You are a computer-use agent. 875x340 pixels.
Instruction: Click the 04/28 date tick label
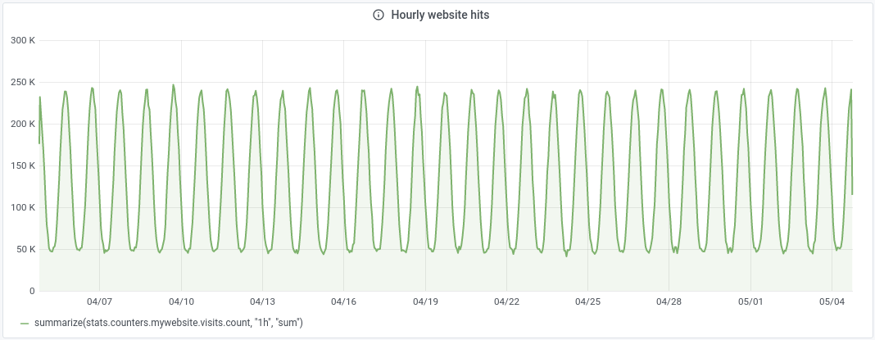point(669,302)
